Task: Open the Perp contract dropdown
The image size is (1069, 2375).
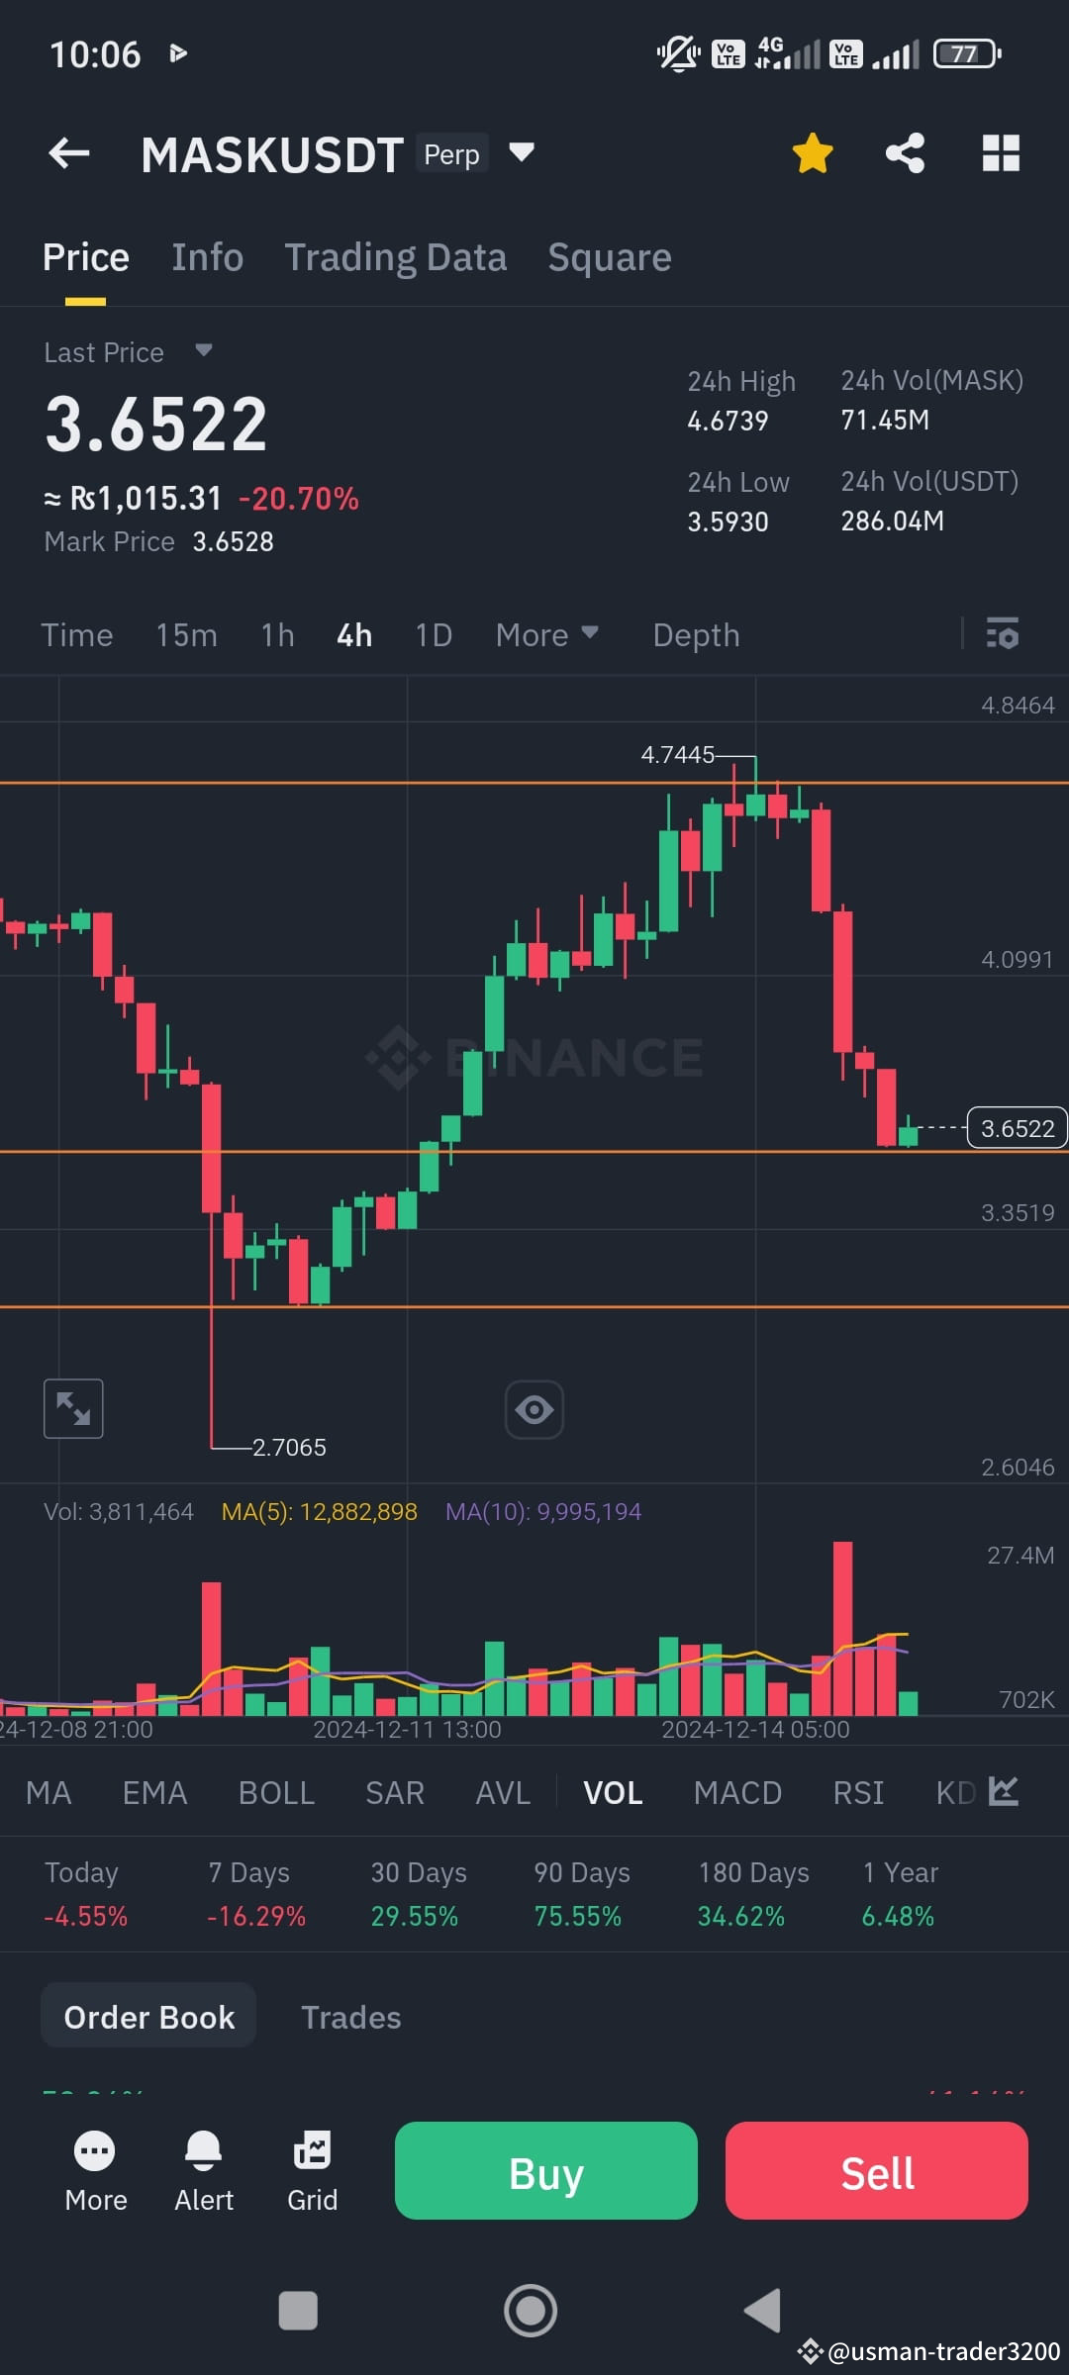Action: (521, 153)
